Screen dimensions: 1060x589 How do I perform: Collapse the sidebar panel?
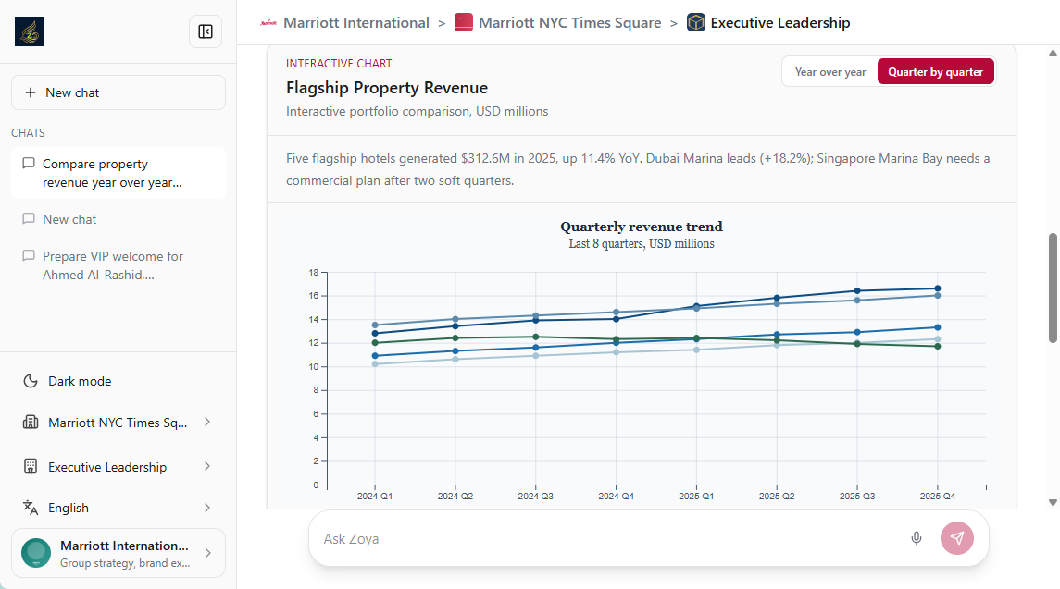click(206, 31)
